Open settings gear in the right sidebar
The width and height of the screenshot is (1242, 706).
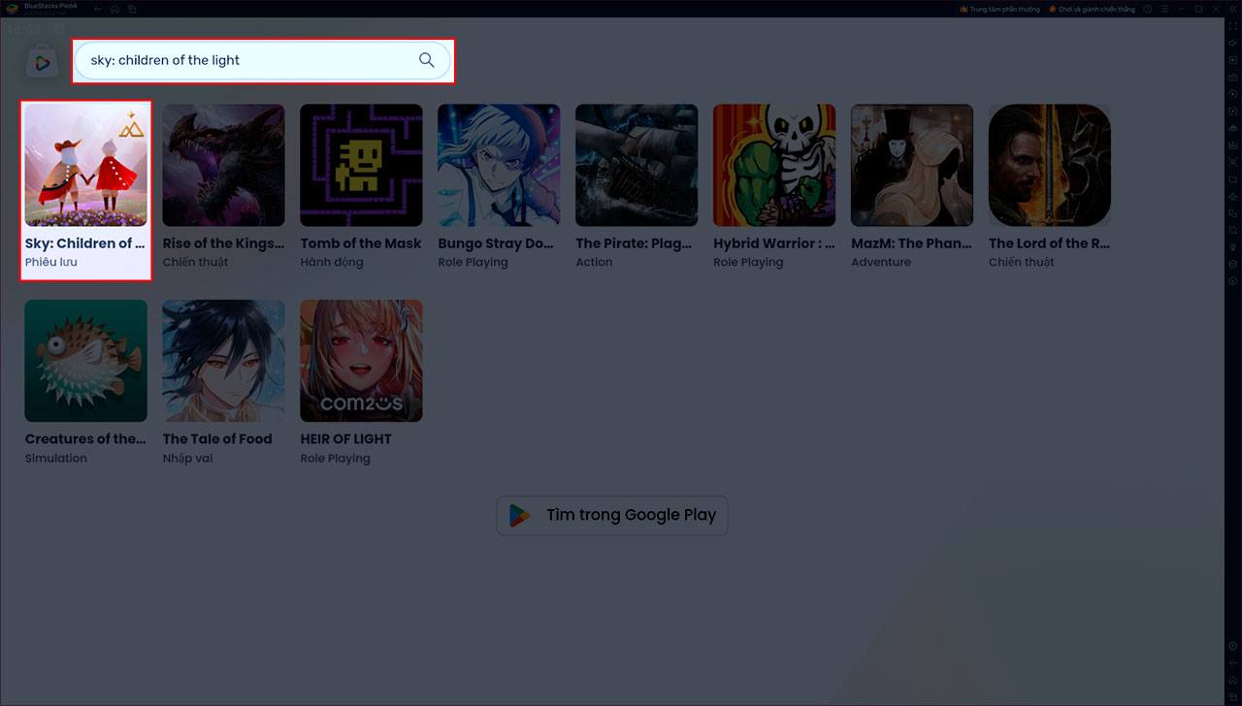coord(1232,646)
